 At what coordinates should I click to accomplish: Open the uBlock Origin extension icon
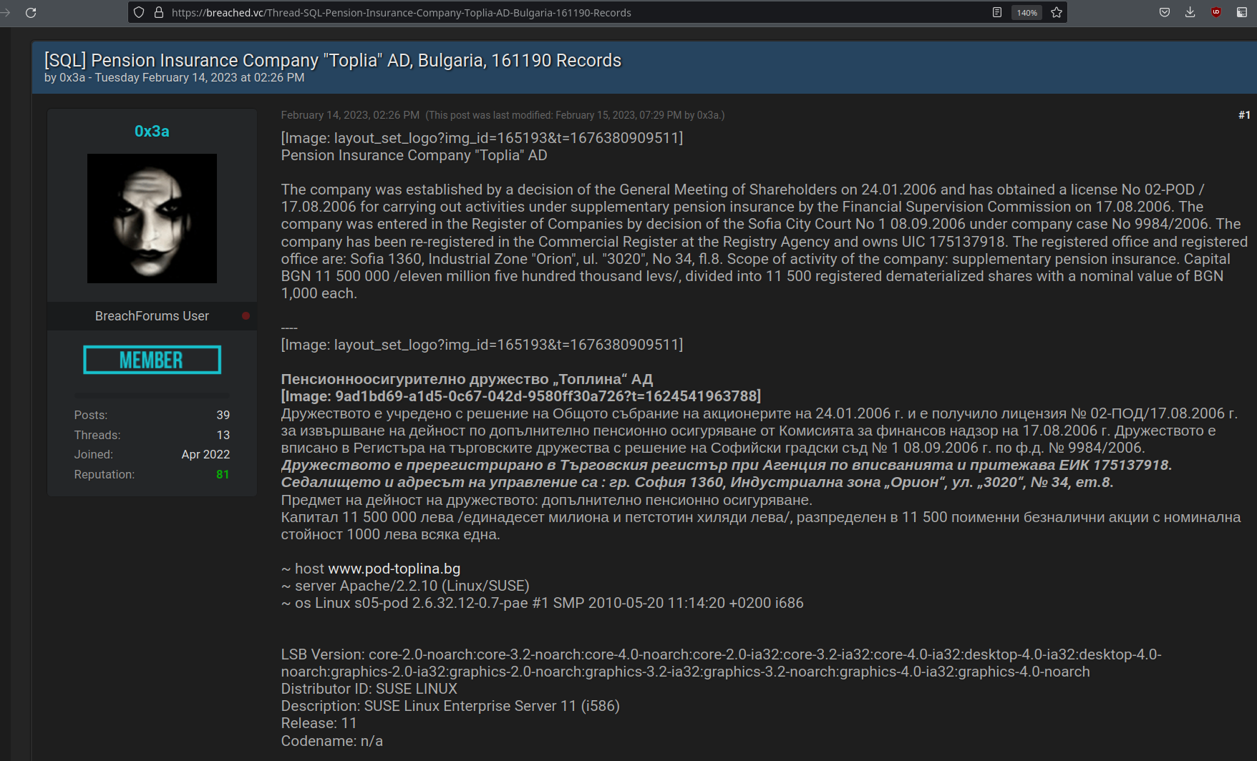(x=1216, y=13)
